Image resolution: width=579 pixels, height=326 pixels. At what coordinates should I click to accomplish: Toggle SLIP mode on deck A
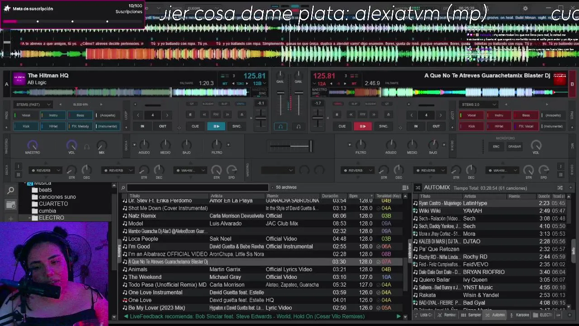pyautogui.click(x=224, y=104)
